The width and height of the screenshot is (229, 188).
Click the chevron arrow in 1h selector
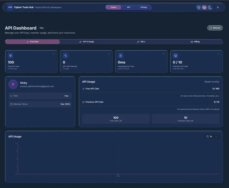pyautogui.click(x=216, y=136)
